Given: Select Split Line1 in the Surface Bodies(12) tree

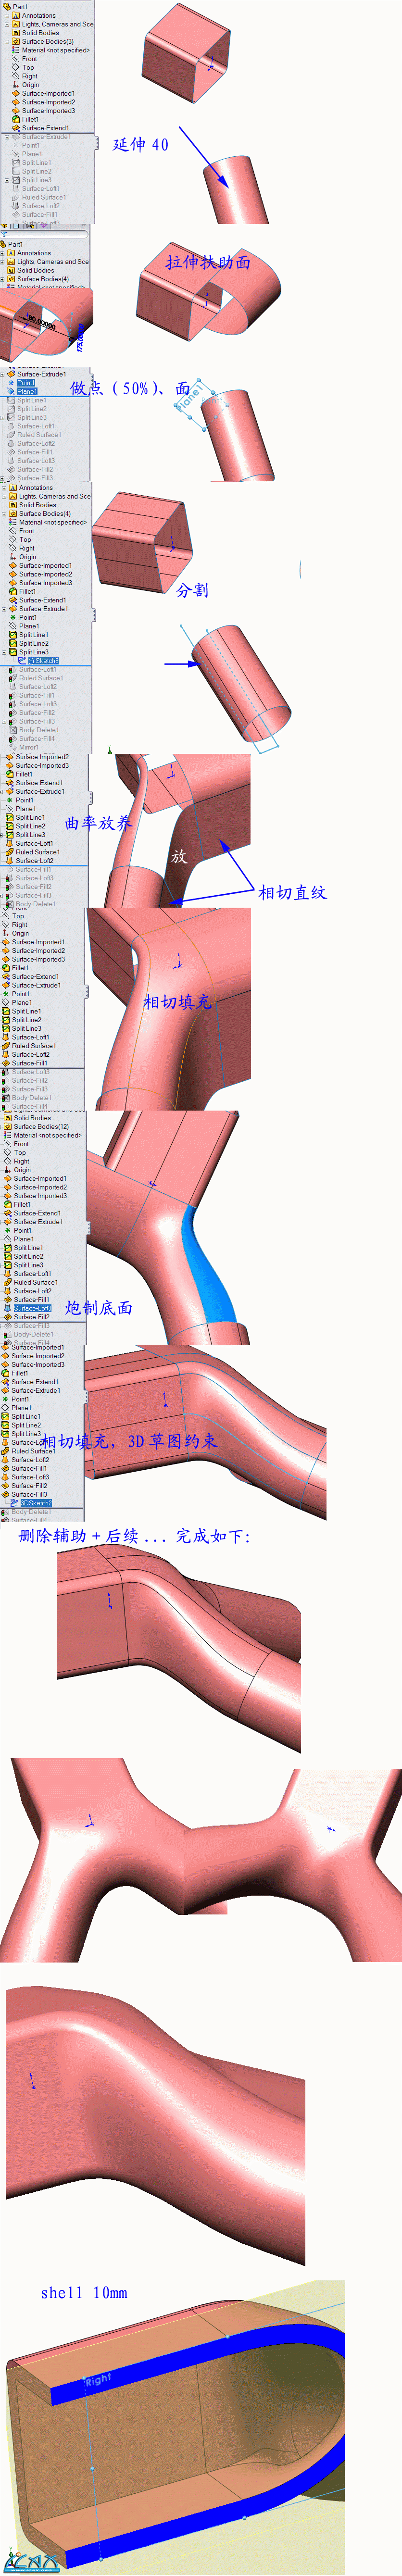Looking at the screenshot, I should pyautogui.click(x=28, y=1248).
